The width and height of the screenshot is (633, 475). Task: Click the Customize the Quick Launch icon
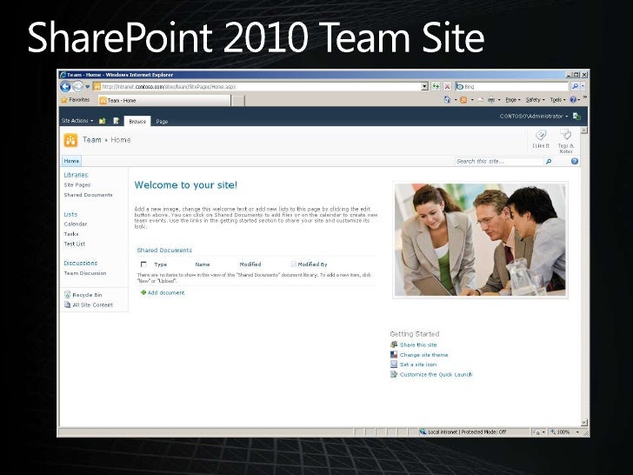pos(394,374)
